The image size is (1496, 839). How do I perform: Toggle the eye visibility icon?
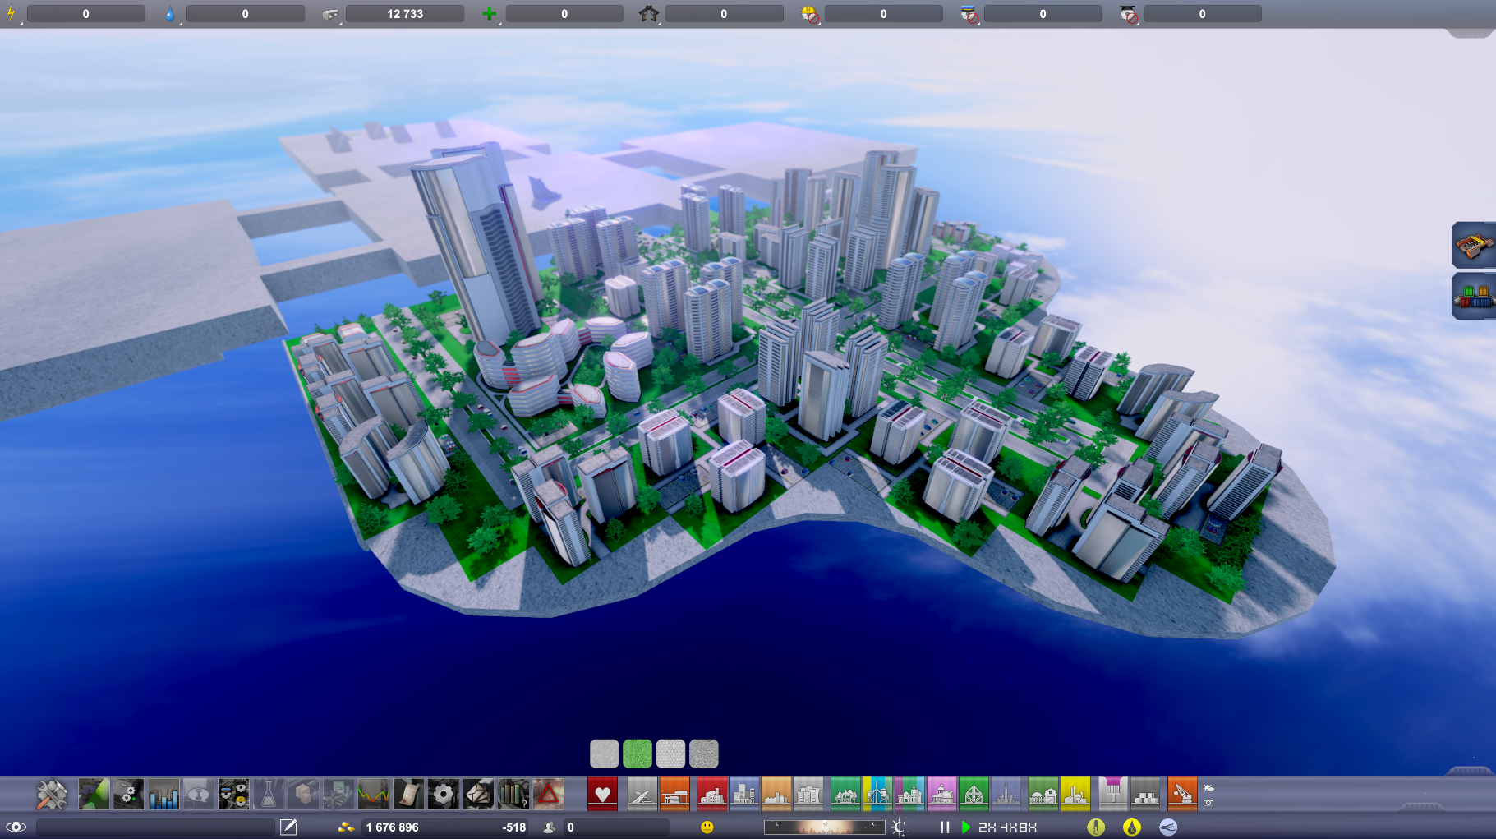click(16, 827)
